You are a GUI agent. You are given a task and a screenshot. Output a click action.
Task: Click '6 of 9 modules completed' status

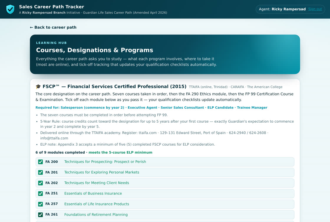(60, 152)
